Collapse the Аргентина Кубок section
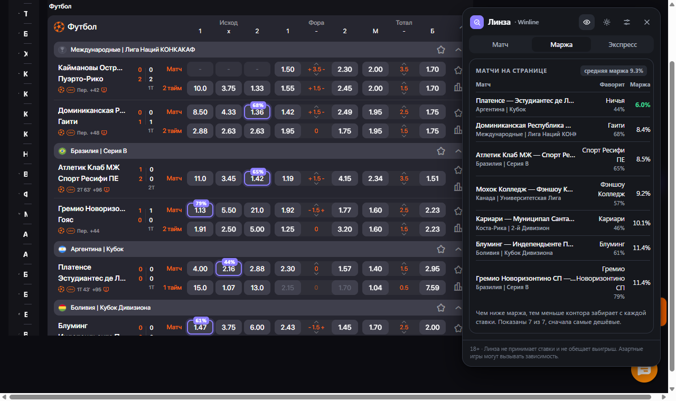Screen dimensions: 676x401 [458, 249]
